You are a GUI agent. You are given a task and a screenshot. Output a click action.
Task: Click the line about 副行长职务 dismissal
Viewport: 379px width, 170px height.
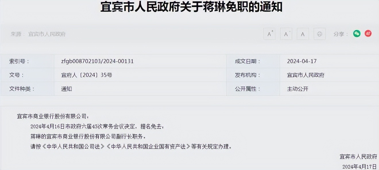tap(90, 136)
